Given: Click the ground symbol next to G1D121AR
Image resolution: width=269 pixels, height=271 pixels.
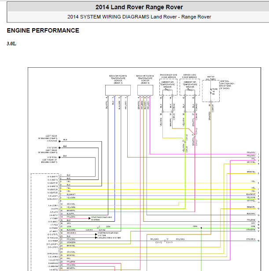Looking at the screenshot, I should pos(59,141).
